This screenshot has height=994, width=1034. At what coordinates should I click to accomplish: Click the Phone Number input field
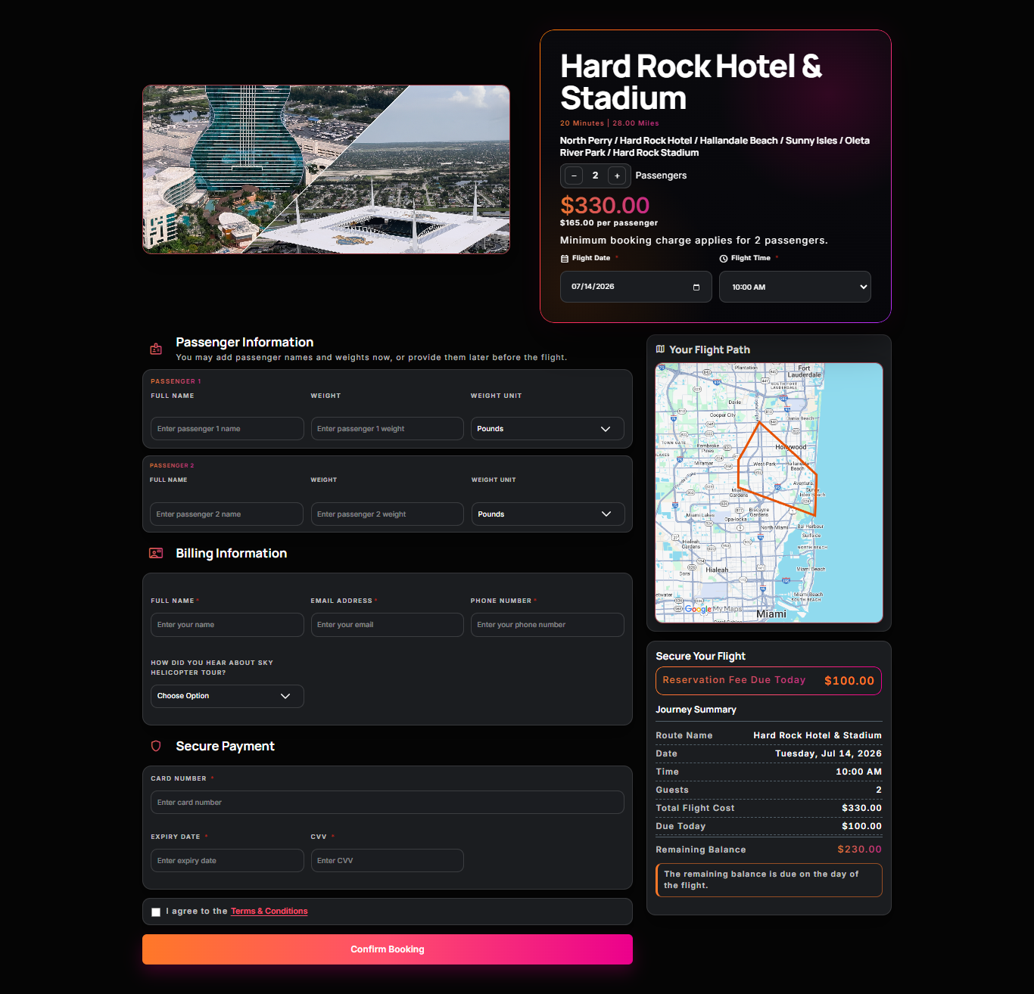coord(547,625)
